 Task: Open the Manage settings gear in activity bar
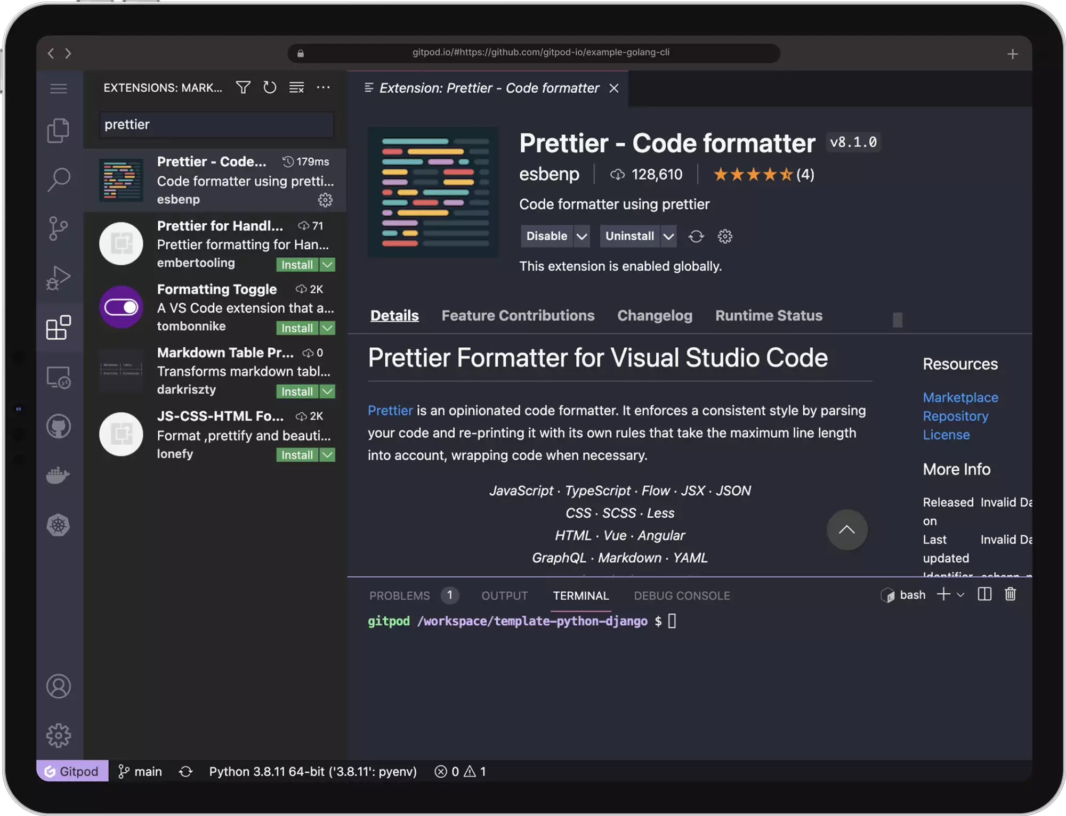point(59,736)
